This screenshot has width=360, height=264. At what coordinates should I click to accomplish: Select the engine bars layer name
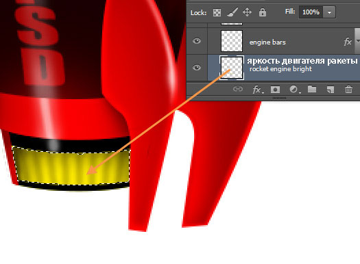tap(267, 42)
